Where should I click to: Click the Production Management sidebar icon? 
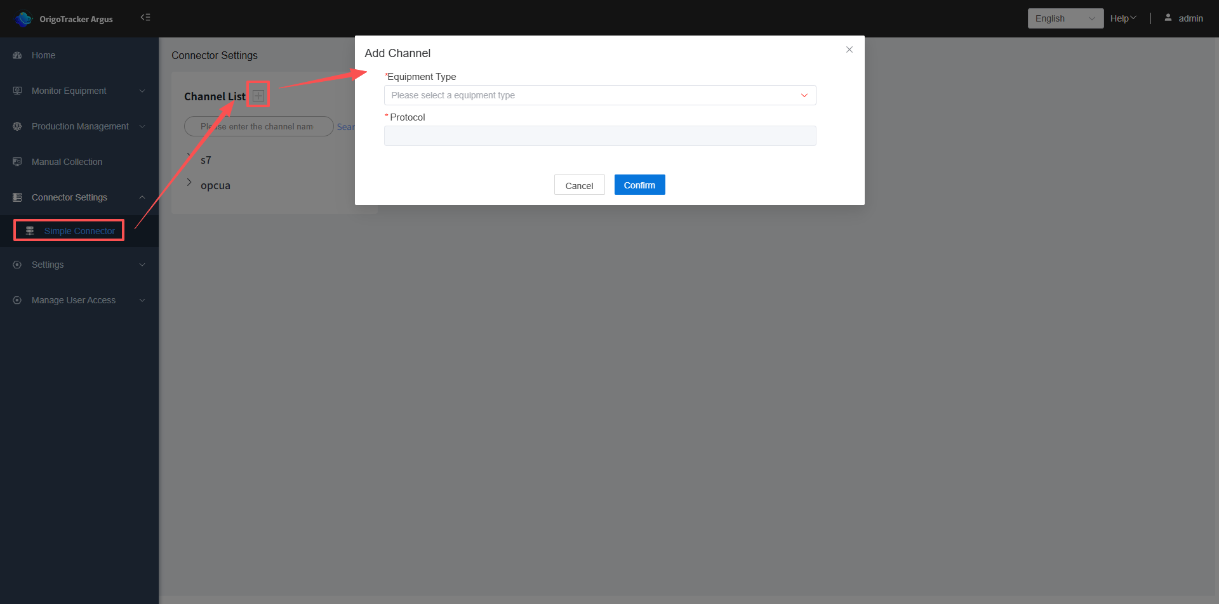(17, 126)
